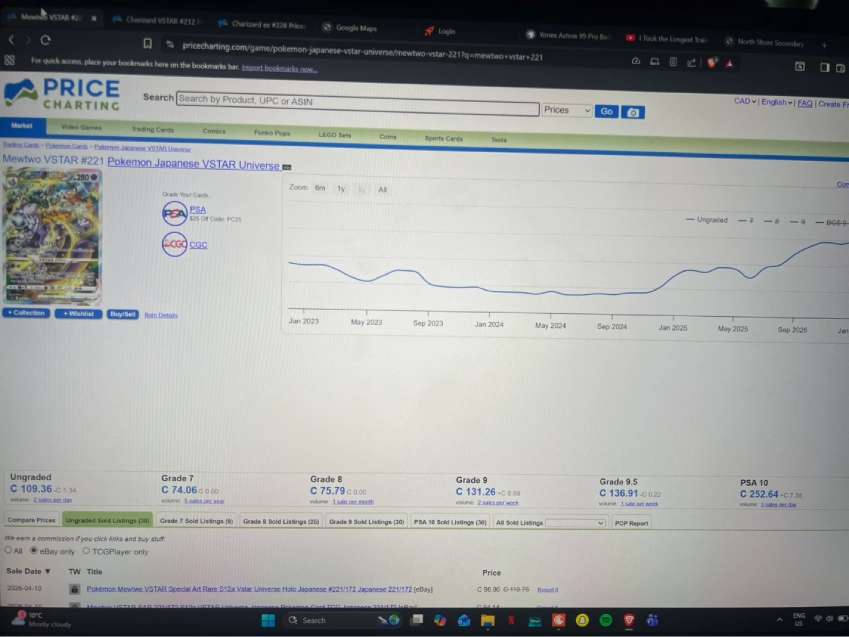The height and width of the screenshot is (637, 849).
Task: Click the Brave shields icon
Action: point(712,63)
